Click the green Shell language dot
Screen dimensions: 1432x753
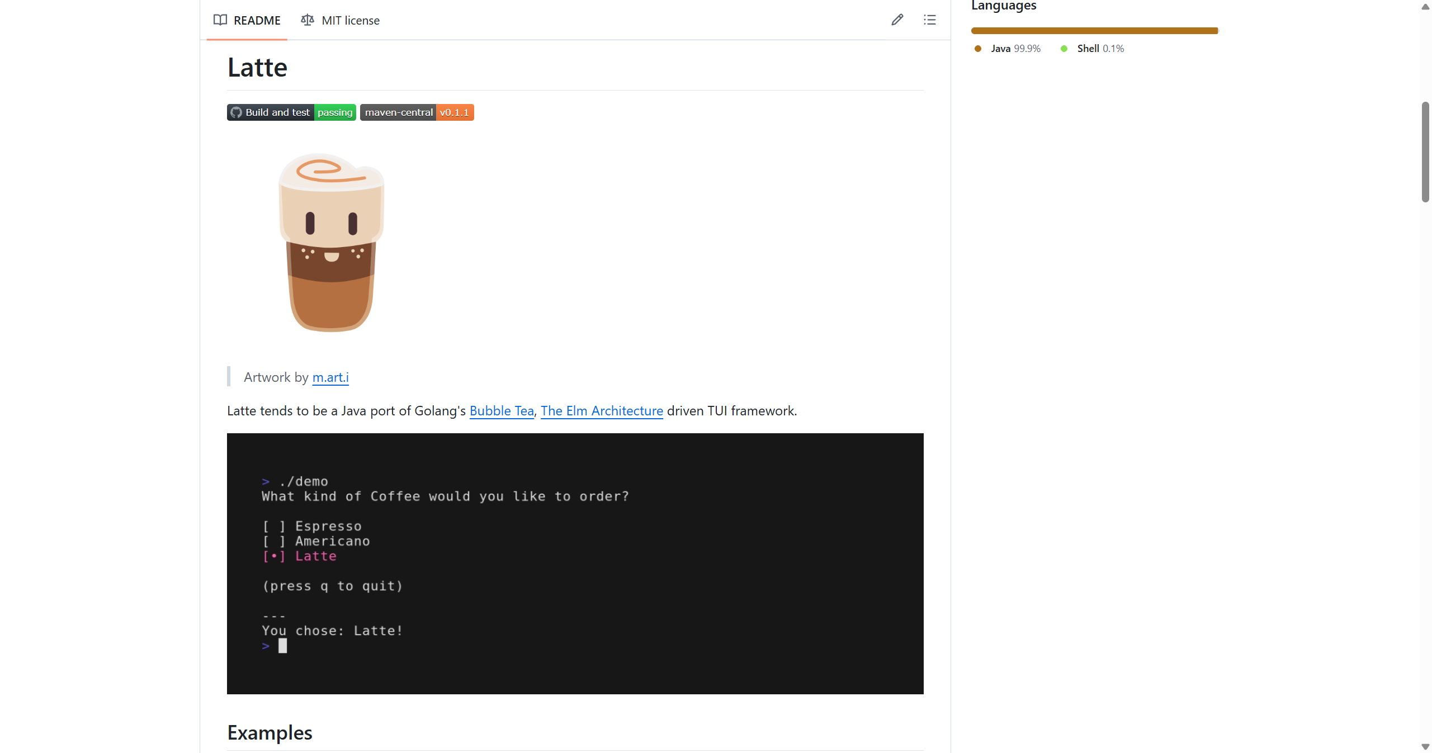pos(1064,49)
